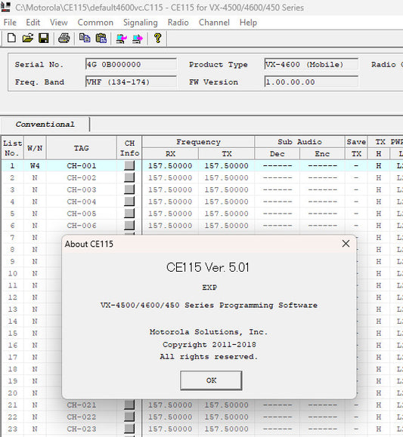Open the Signaling menu
403x437 pixels.
pos(140,23)
